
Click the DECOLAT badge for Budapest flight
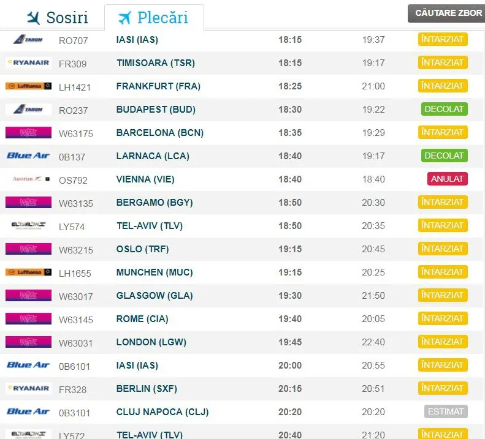444,109
